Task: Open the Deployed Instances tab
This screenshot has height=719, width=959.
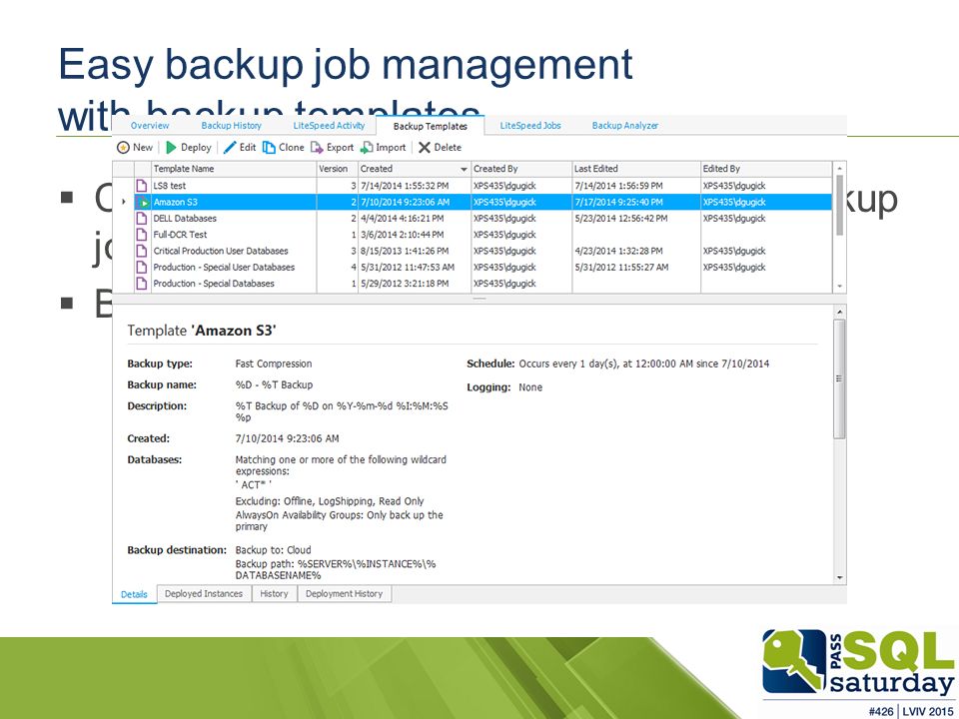Action: (x=204, y=593)
